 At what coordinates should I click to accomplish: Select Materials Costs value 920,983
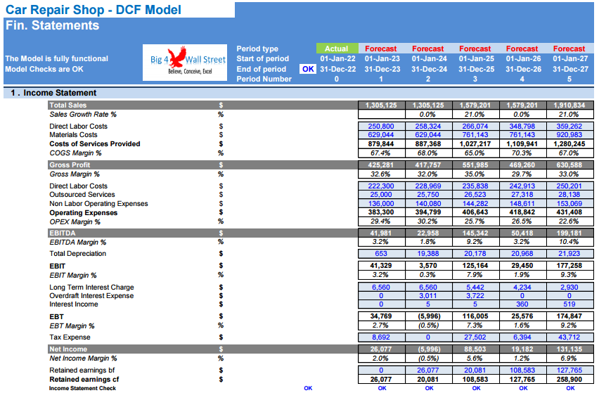pos(569,135)
